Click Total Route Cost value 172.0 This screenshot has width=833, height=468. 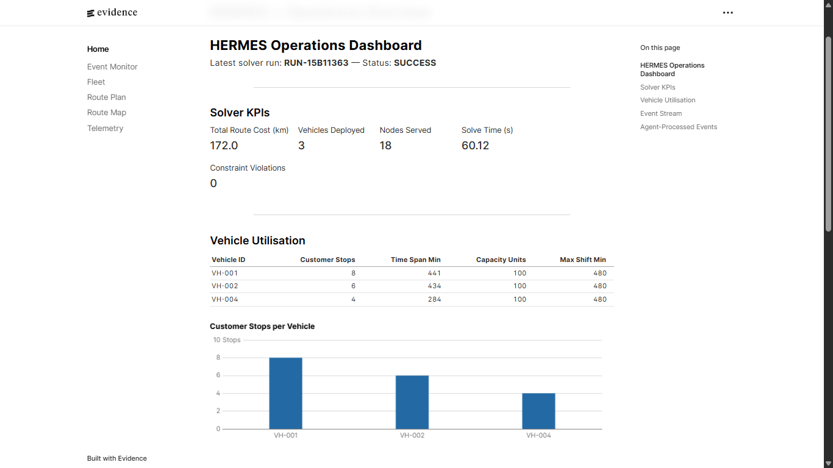click(x=224, y=146)
